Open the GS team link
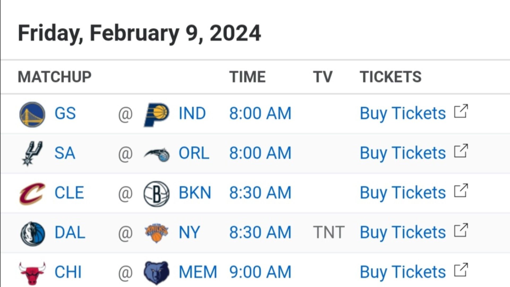 65,113
